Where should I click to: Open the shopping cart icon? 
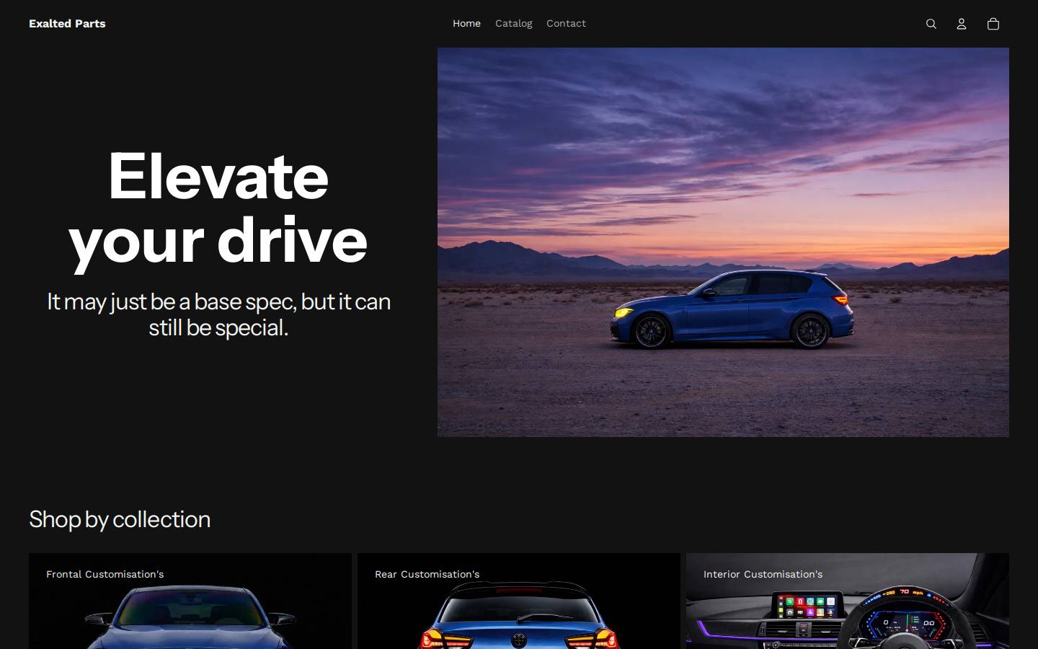pyautogui.click(x=993, y=24)
